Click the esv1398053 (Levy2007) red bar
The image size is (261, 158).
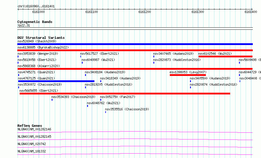tap(188, 75)
